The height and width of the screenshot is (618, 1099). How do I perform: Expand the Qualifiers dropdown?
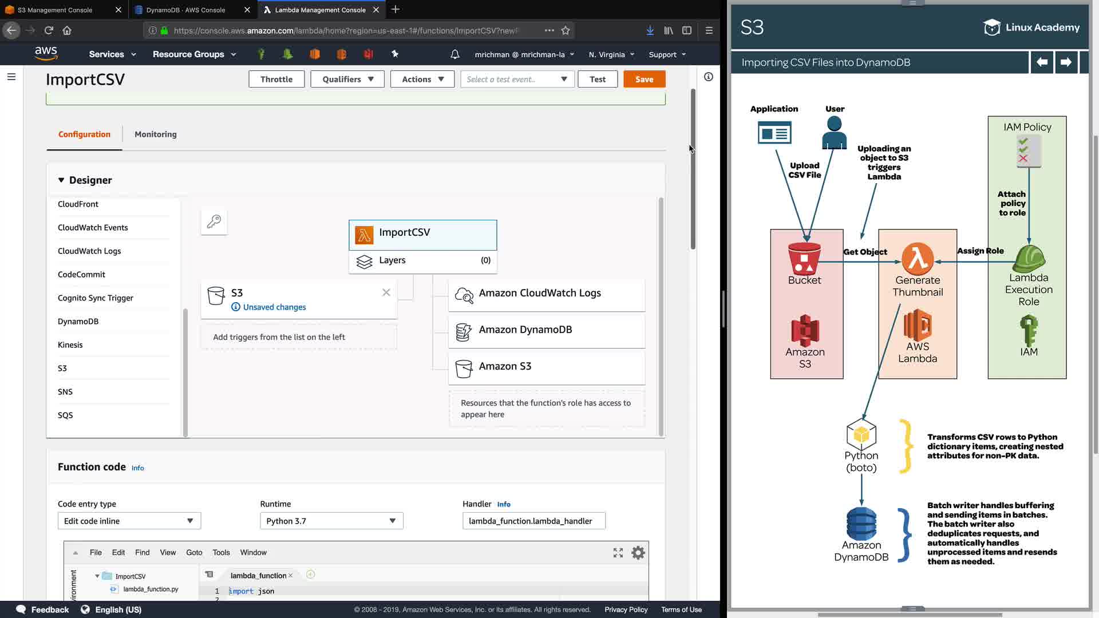point(347,79)
